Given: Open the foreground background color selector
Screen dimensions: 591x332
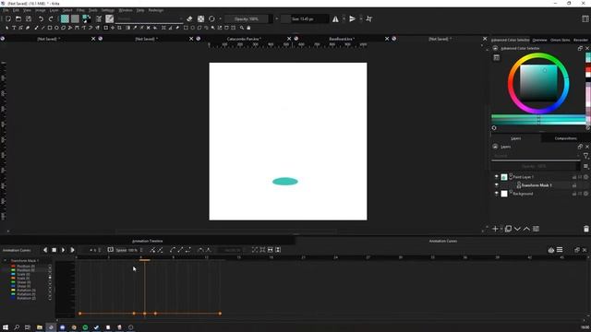Looking at the screenshot, I should (86, 18).
